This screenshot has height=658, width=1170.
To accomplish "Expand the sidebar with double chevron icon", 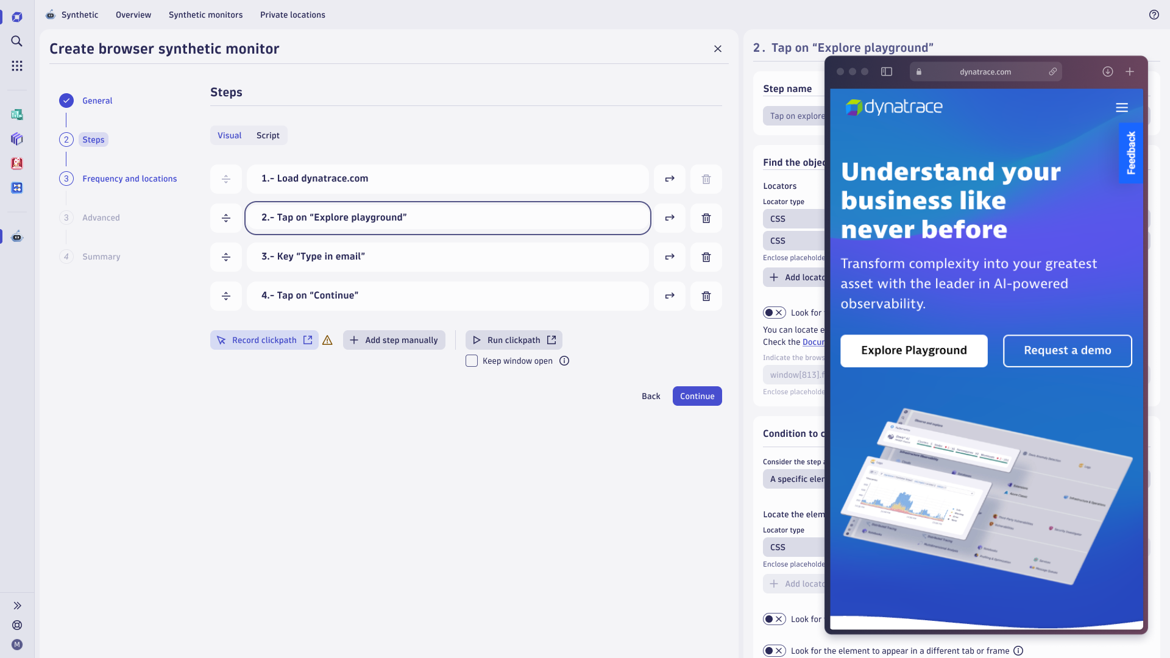I will (17, 606).
